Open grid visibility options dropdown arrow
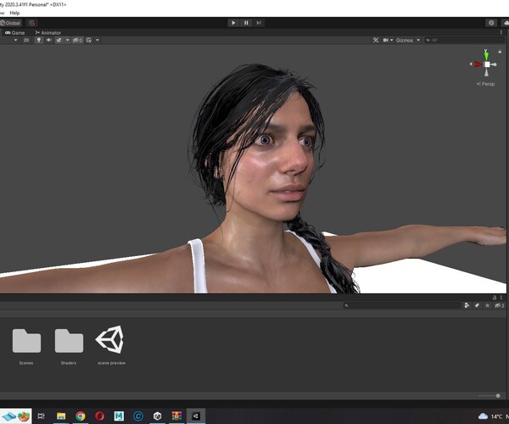 click(98, 40)
